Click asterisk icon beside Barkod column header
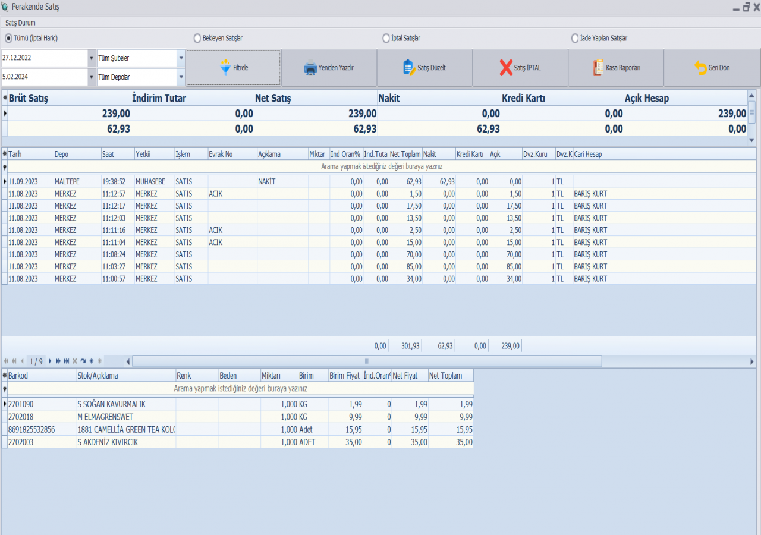 5,376
